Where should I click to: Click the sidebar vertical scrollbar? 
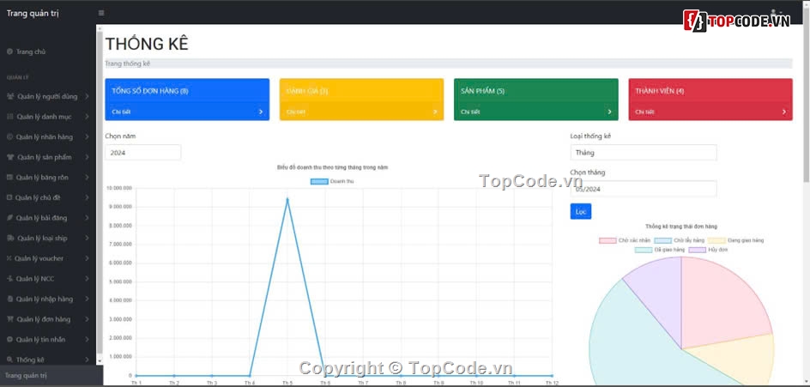(x=100, y=191)
